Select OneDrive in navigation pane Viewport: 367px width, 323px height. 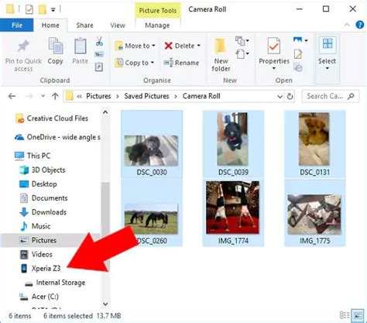(x=57, y=137)
